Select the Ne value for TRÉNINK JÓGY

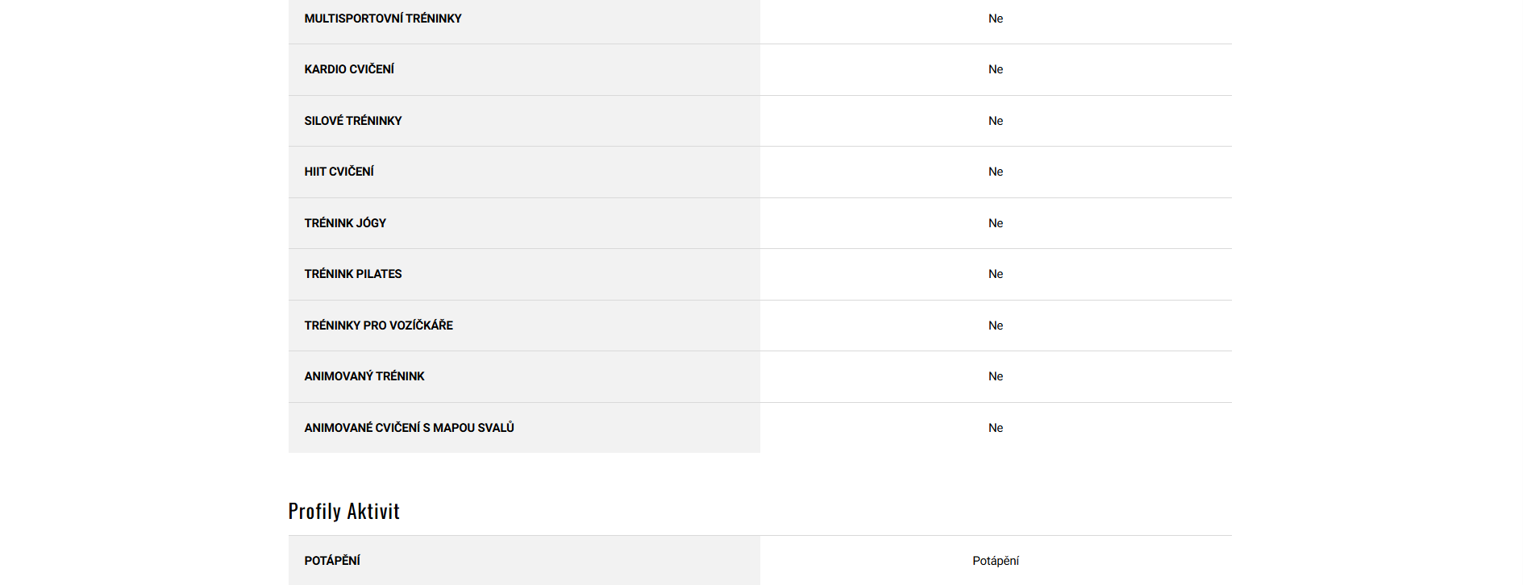click(x=996, y=223)
